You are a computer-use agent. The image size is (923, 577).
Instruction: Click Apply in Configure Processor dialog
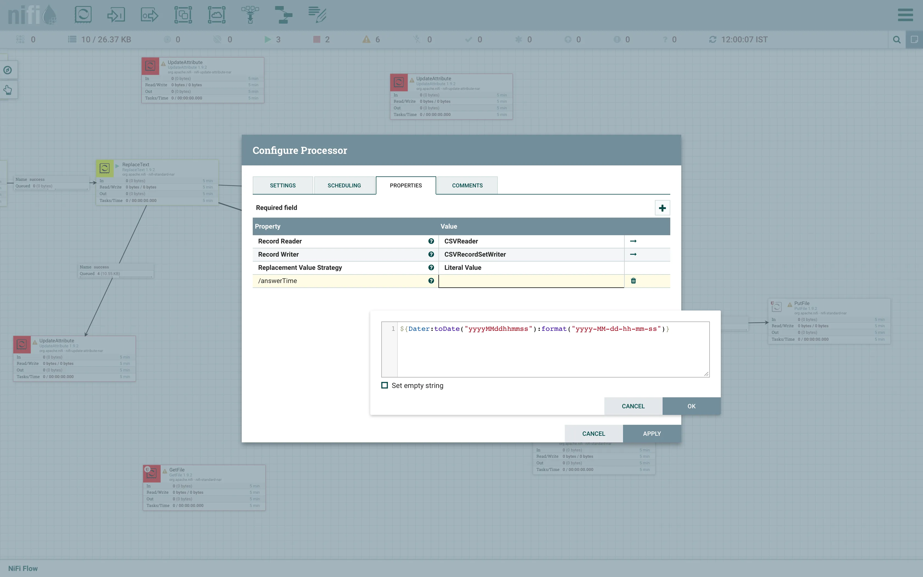tap(651, 434)
